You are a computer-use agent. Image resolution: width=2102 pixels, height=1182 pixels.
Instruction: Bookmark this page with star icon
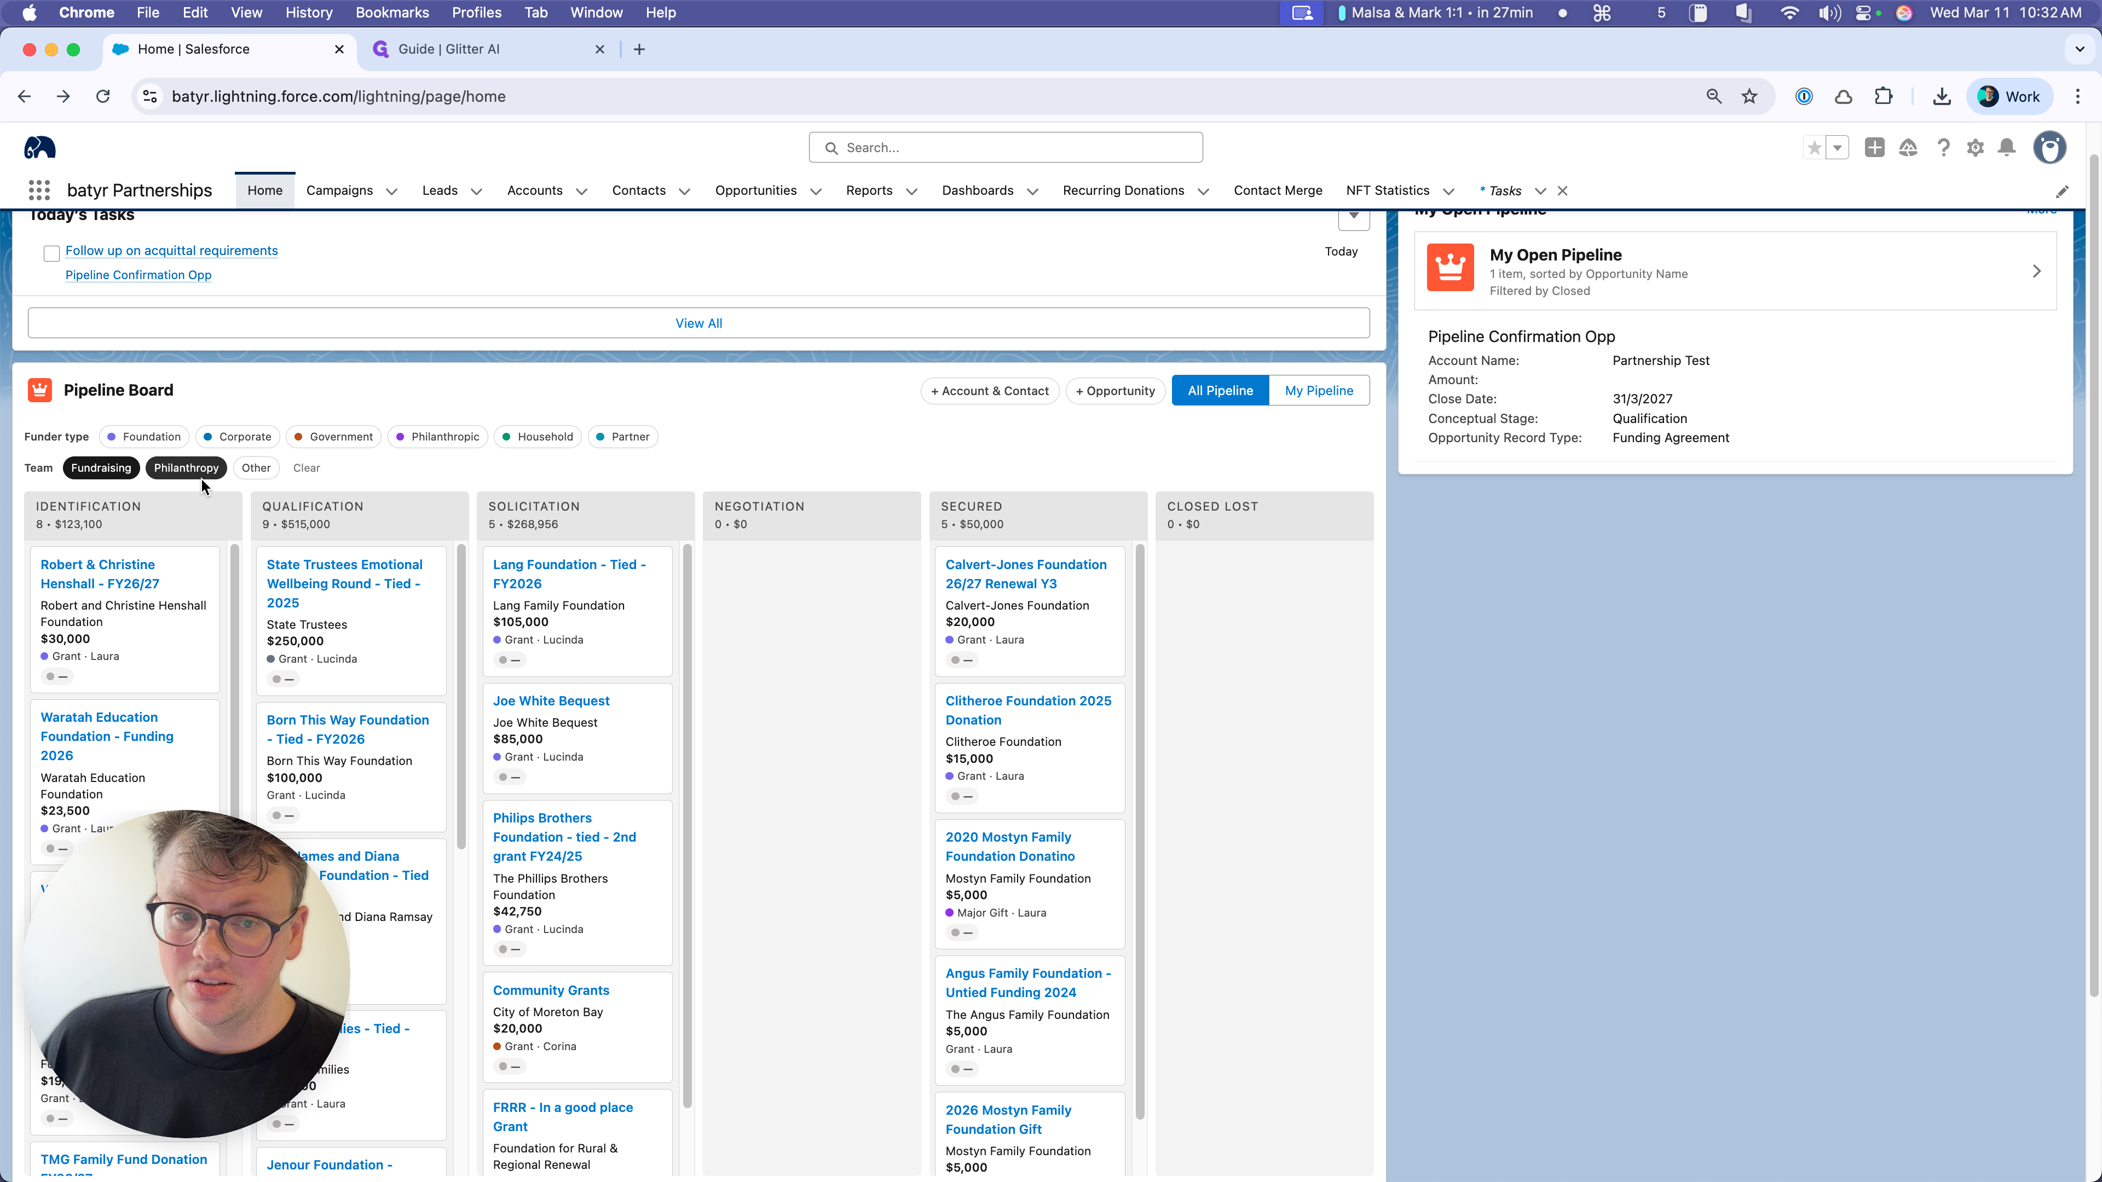click(x=1749, y=96)
